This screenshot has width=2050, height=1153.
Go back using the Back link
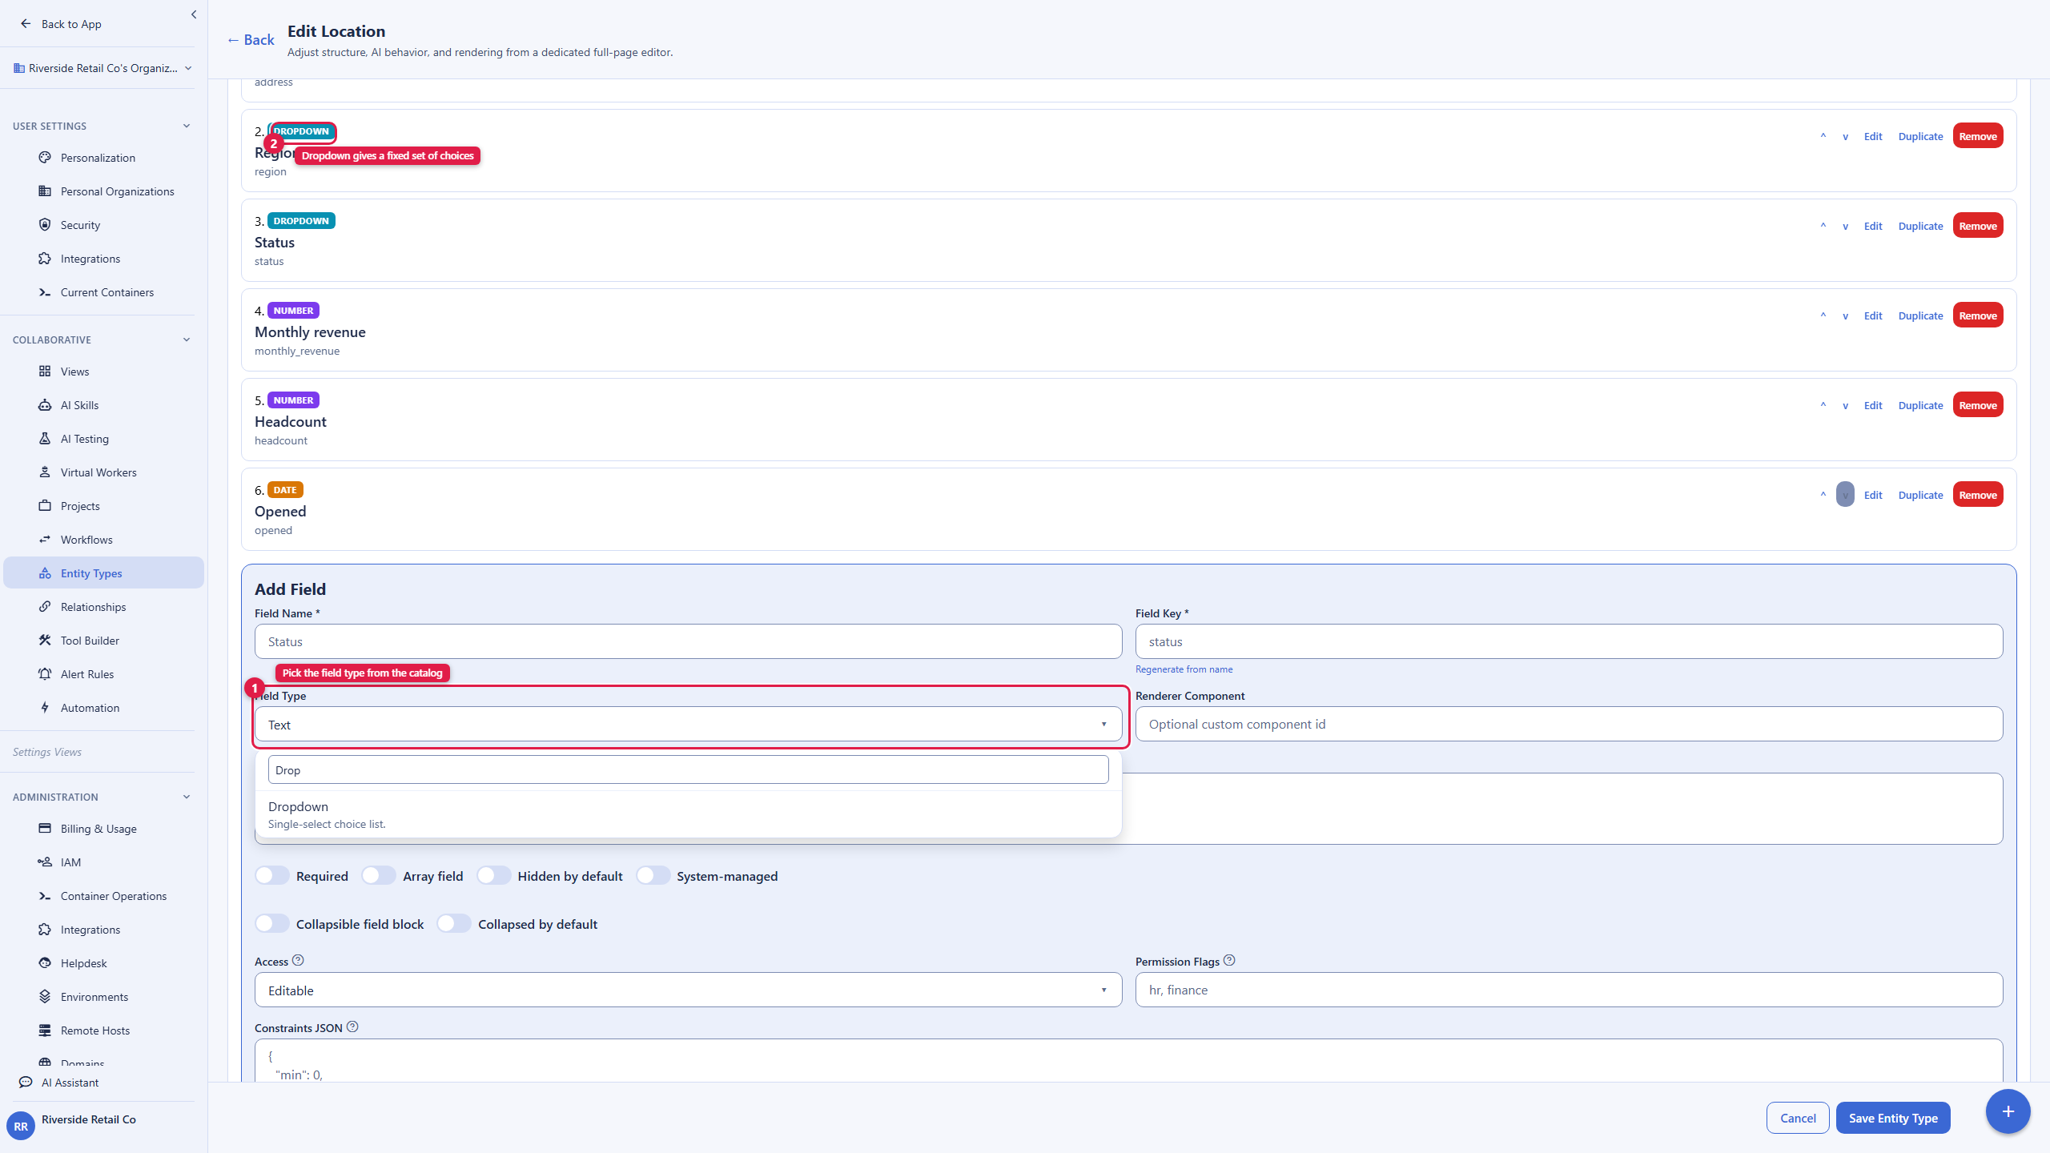click(251, 40)
